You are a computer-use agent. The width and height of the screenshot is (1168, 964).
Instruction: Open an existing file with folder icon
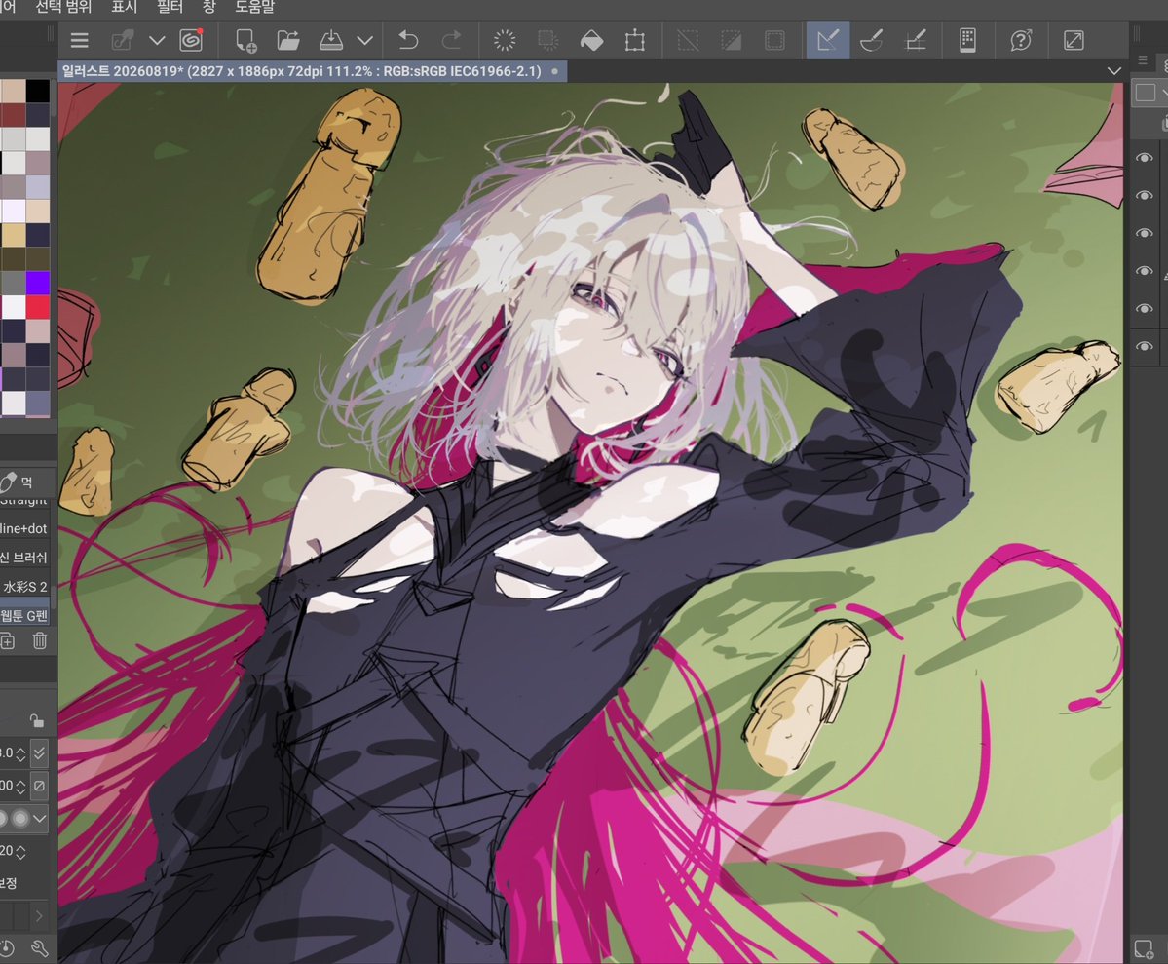click(288, 40)
